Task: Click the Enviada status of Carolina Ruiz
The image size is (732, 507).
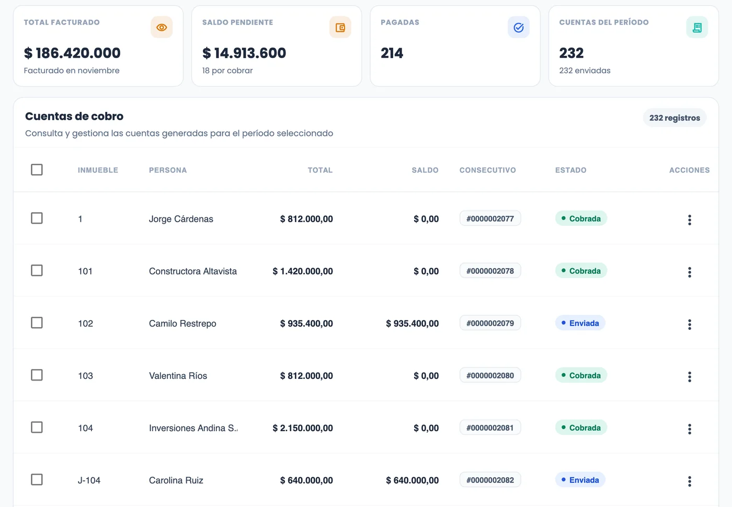Action: pos(580,480)
